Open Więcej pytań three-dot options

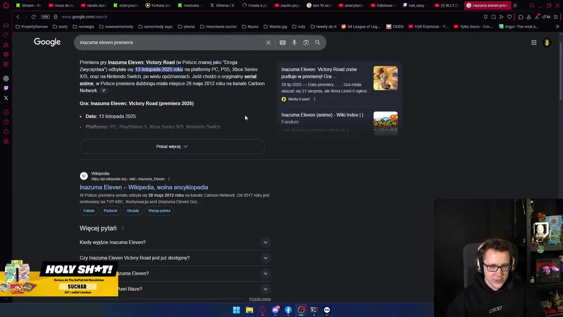tap(123, 228)
